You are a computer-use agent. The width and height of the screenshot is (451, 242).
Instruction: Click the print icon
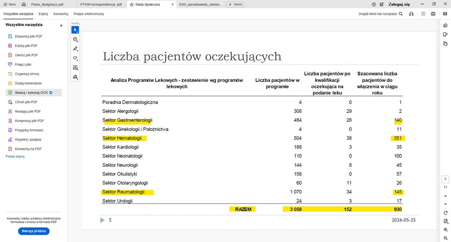[433, 14]
